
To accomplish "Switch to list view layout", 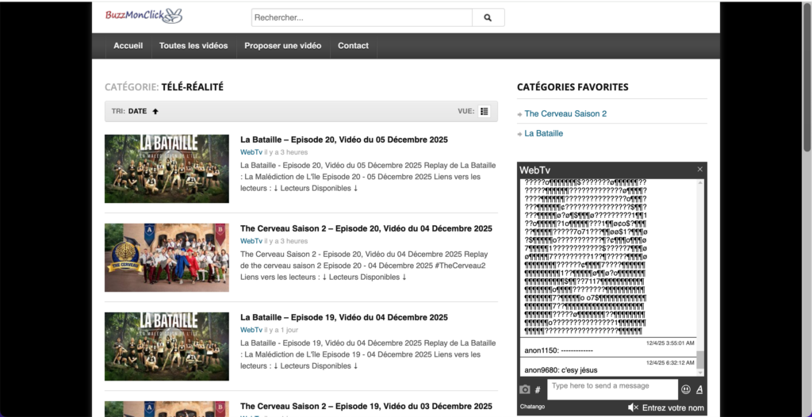I will click(x=485, y=111).
